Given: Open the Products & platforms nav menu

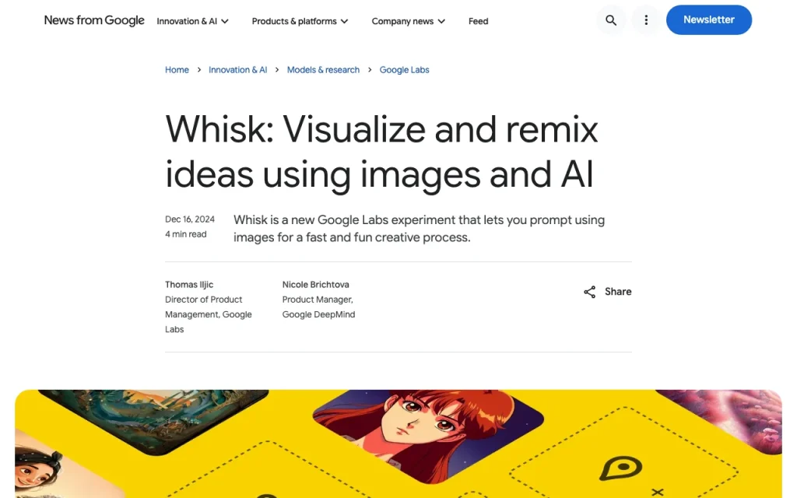Looking at the screenshot, I should (300, 21).
